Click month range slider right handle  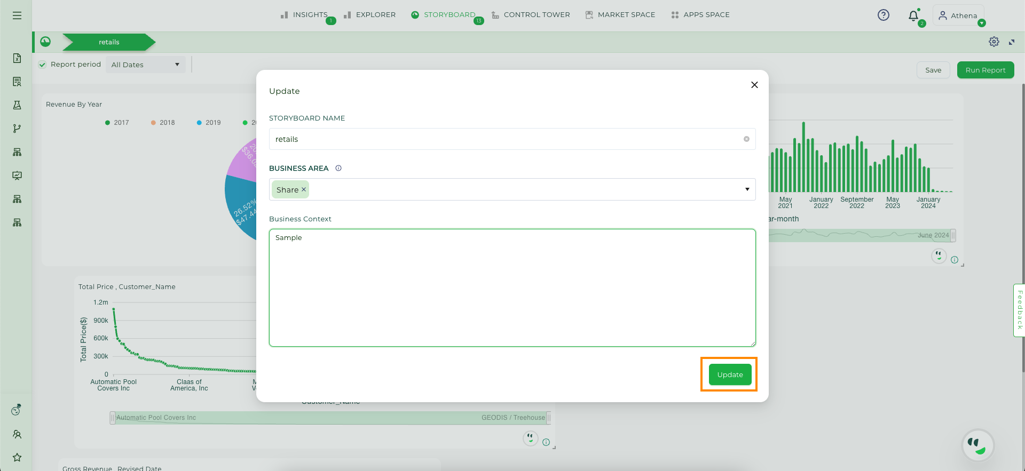tap(953, 235)
